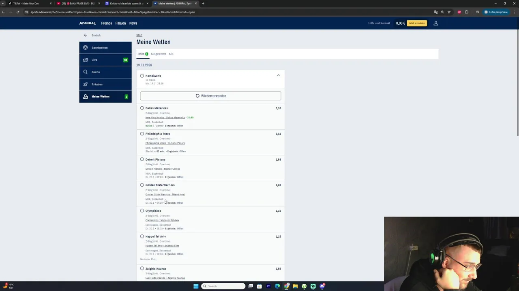Click the browser zoom magnifier icon

(x=442, y=12)
